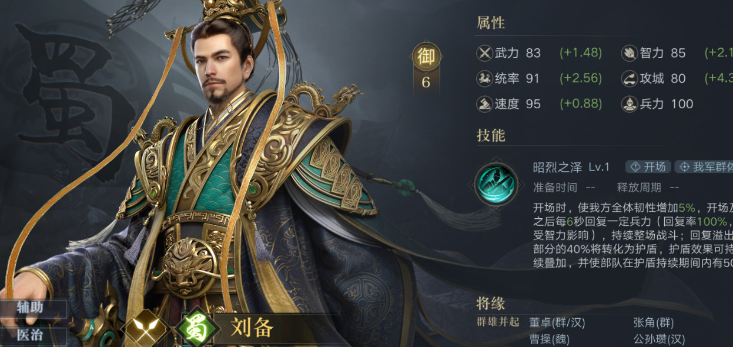This screenshot has width=733, height=347.
Task: Select the 医治 tag
Action: pyautogui.click(x=32, y=335)
